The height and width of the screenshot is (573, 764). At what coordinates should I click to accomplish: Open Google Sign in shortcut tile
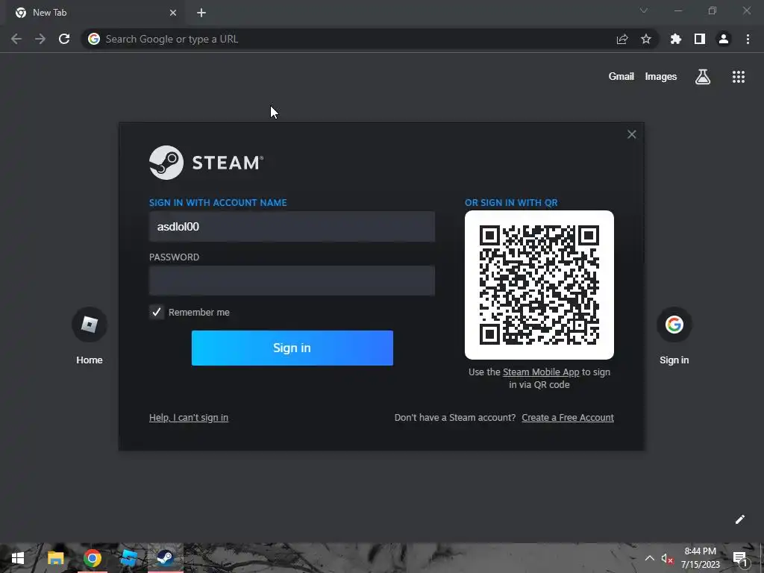674,336
